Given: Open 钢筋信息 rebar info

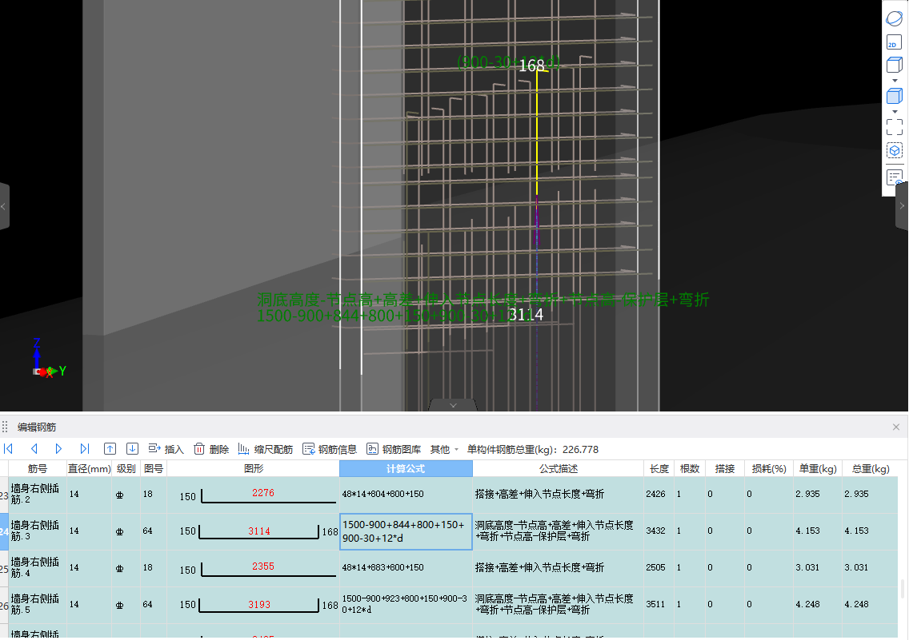Looking at the screenshot, I should pos(330,449).
